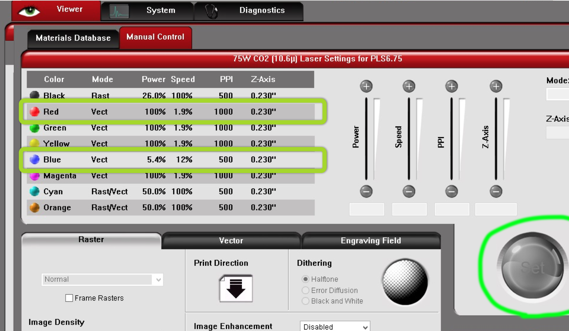The height and width of the screenshot is (331, 569).
Task: Open the Engraving Field tab
Action: pos(371,241)
